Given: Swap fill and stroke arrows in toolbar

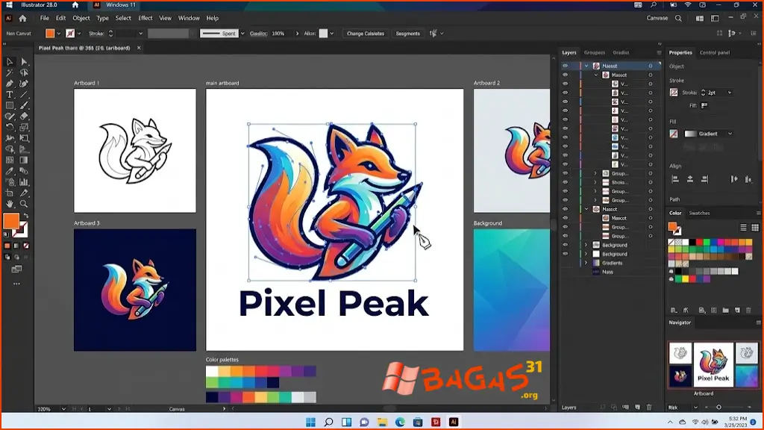Looking at the screenshot, I should (26, 216).
